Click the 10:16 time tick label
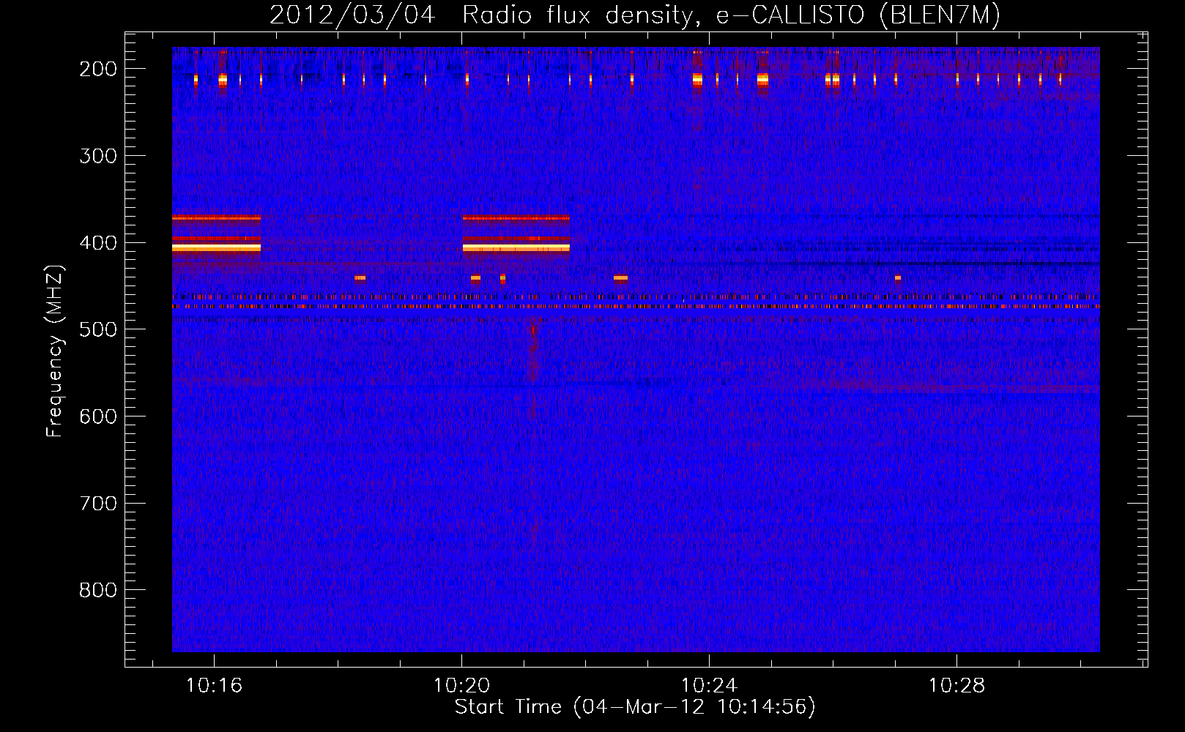 pos(214,686)
